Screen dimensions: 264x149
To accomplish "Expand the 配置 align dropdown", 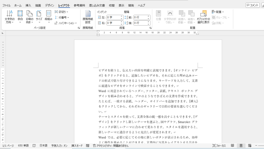I will (218, 12).
